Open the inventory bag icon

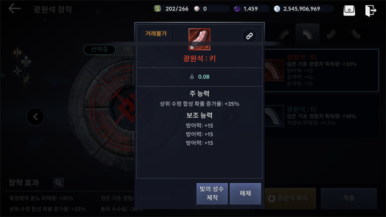349,10
